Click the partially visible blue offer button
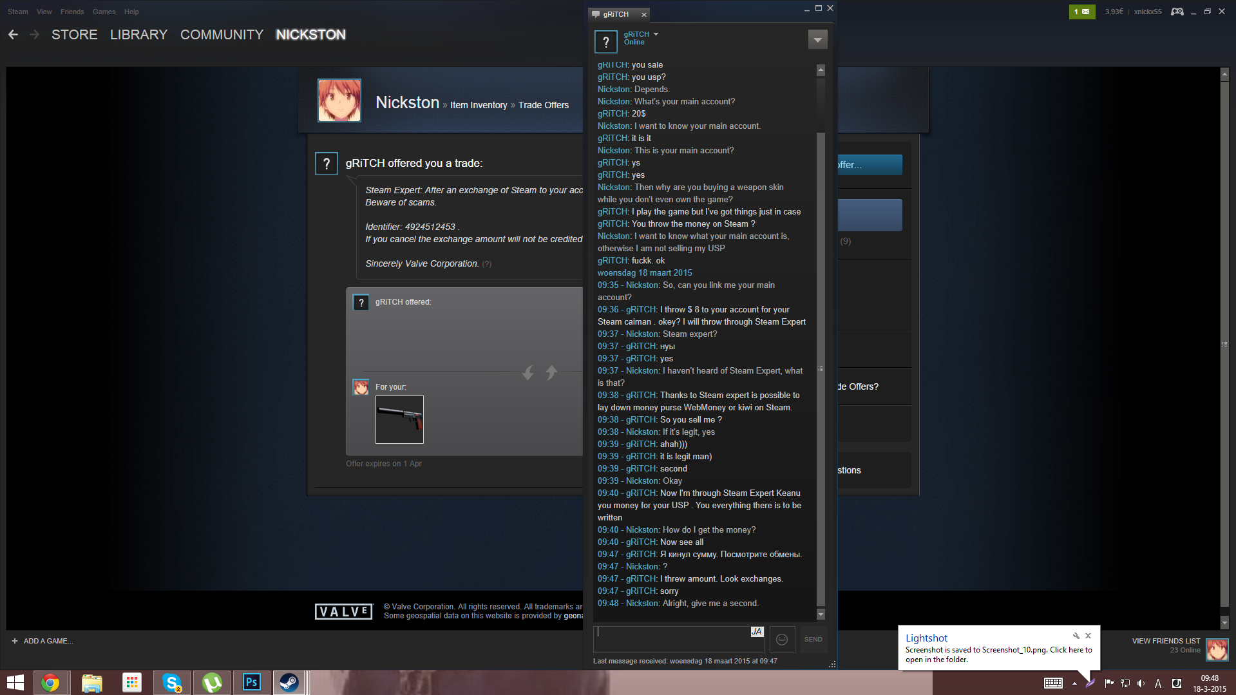 coord(870,165)
